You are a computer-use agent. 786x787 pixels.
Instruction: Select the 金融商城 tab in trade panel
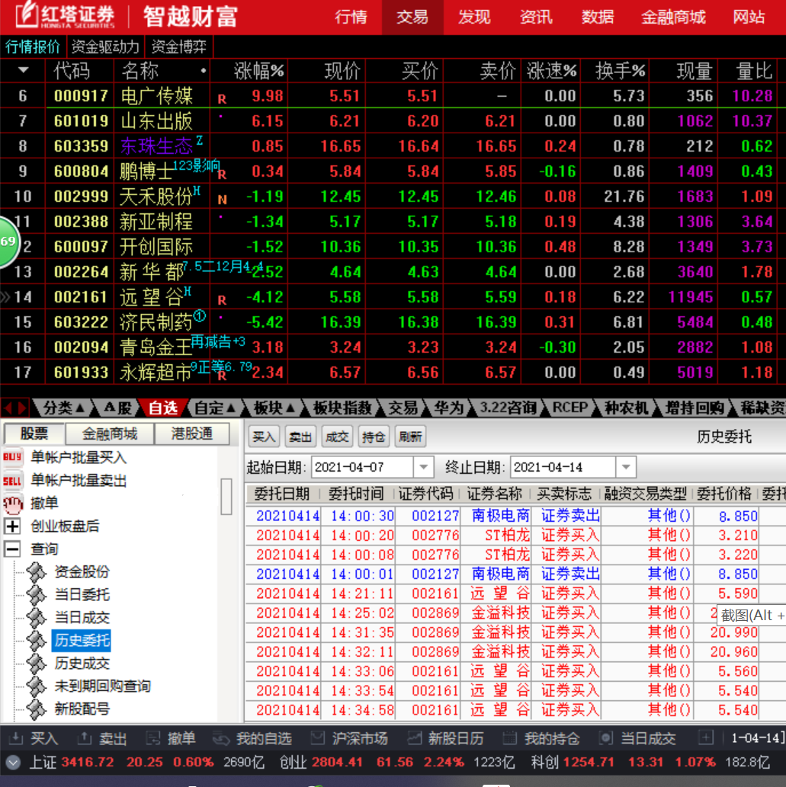click(110, 433)
